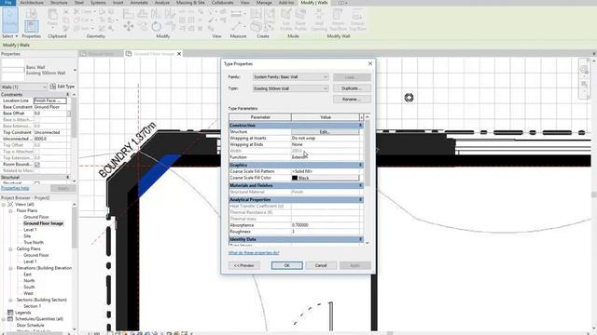
Task: Select the Rotate tool in Modify panel
Action: (156, 27)
